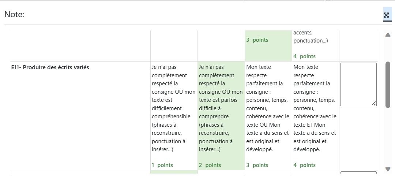
Task: Click the '1 points' score in E11 row
Action: [162, 165]
